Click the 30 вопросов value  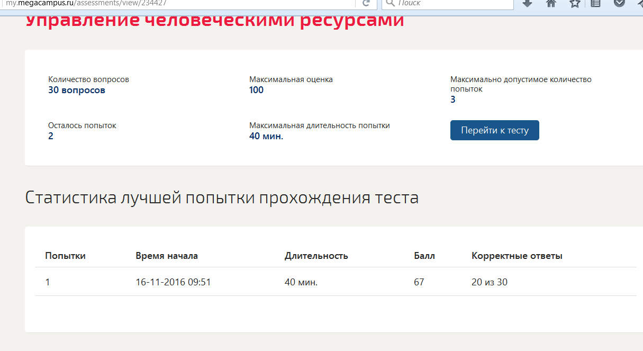pos(77,90)
